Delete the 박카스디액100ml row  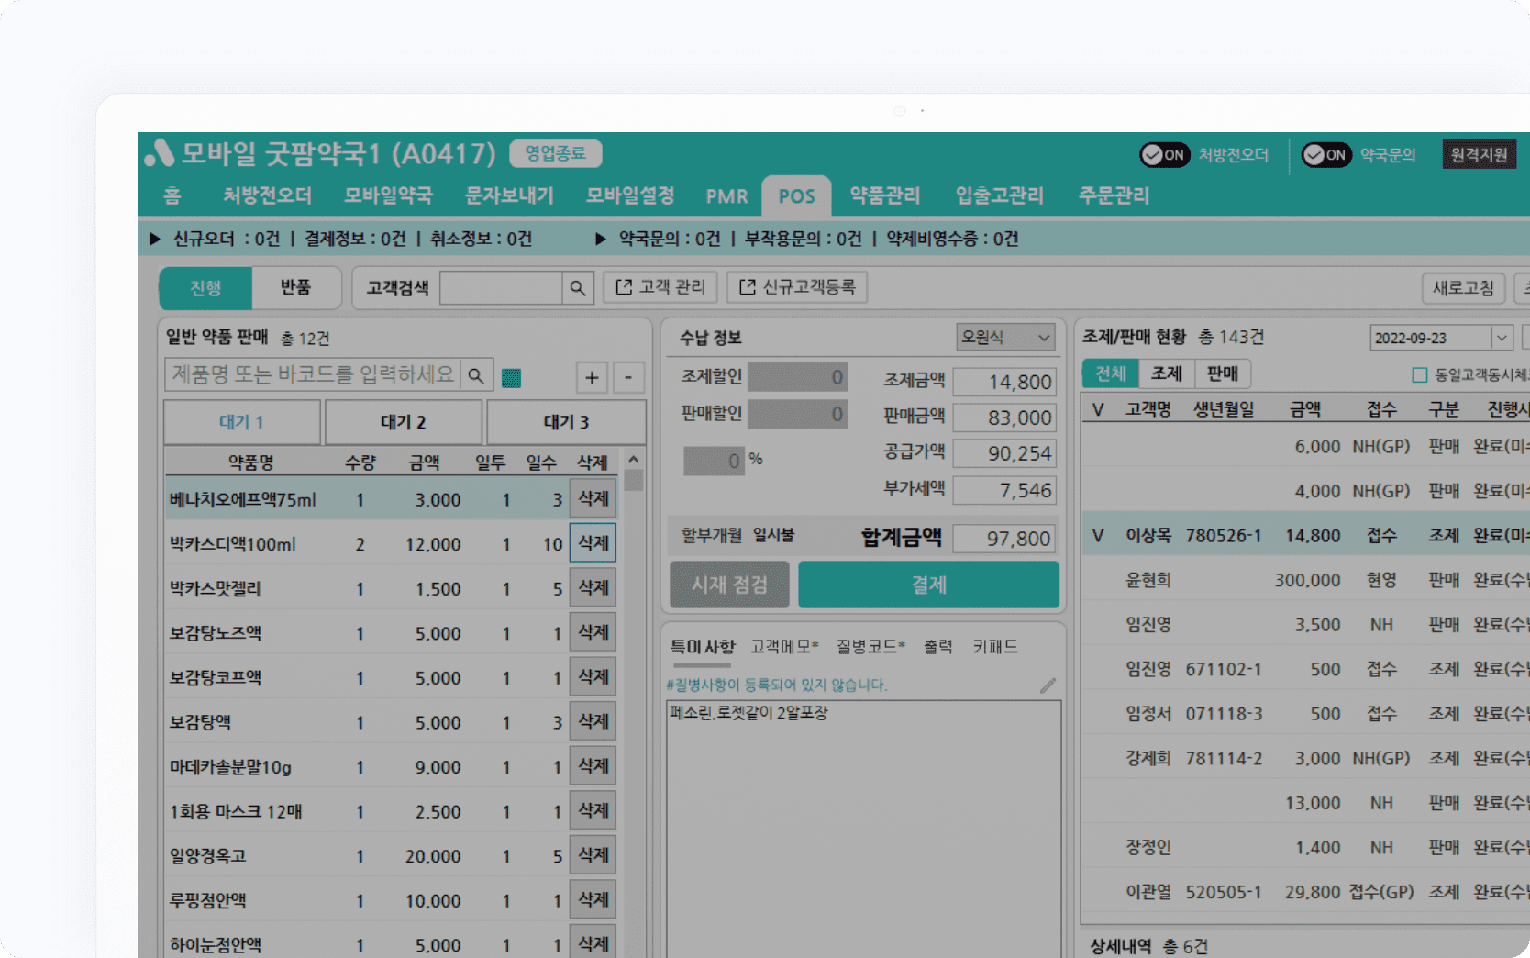pyautogui.click(x=593, y=542)
